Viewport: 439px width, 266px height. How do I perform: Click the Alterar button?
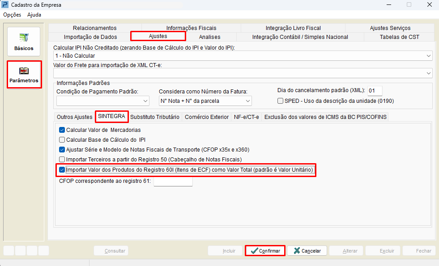(x=346, y=251)
